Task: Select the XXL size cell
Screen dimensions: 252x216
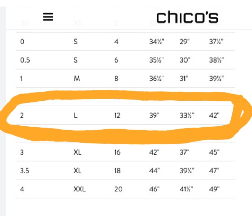Action: click(80, 189)
